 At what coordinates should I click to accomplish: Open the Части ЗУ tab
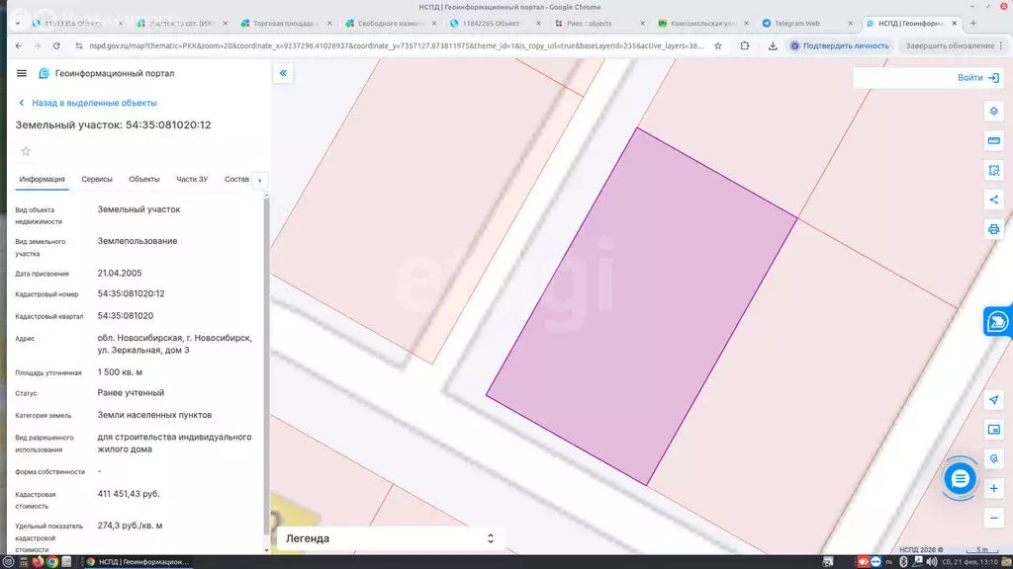point(192,179)
